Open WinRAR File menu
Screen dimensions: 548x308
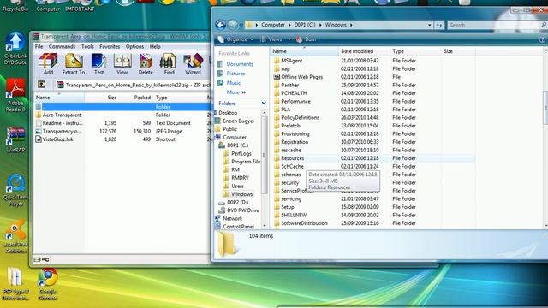(39, 46)
